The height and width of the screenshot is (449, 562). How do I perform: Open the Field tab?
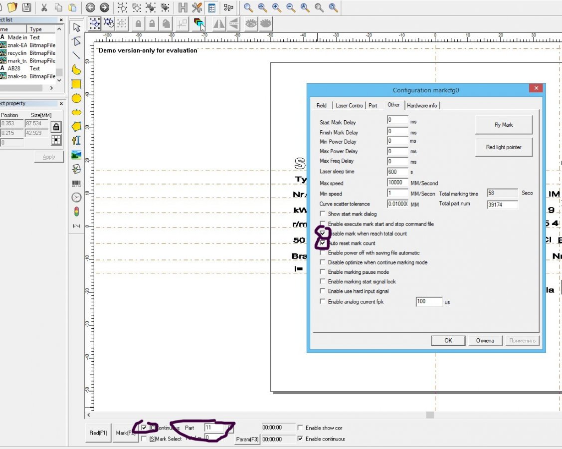point(322,105)
